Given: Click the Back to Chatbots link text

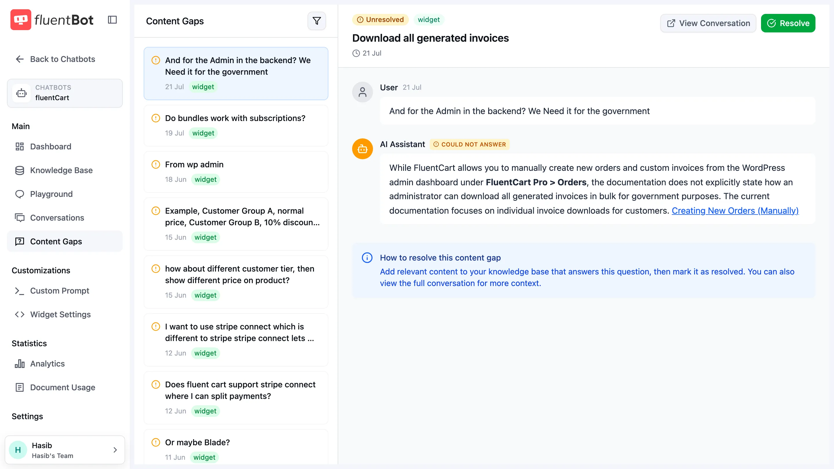Looking at the screenshot, I should [63, 59].
